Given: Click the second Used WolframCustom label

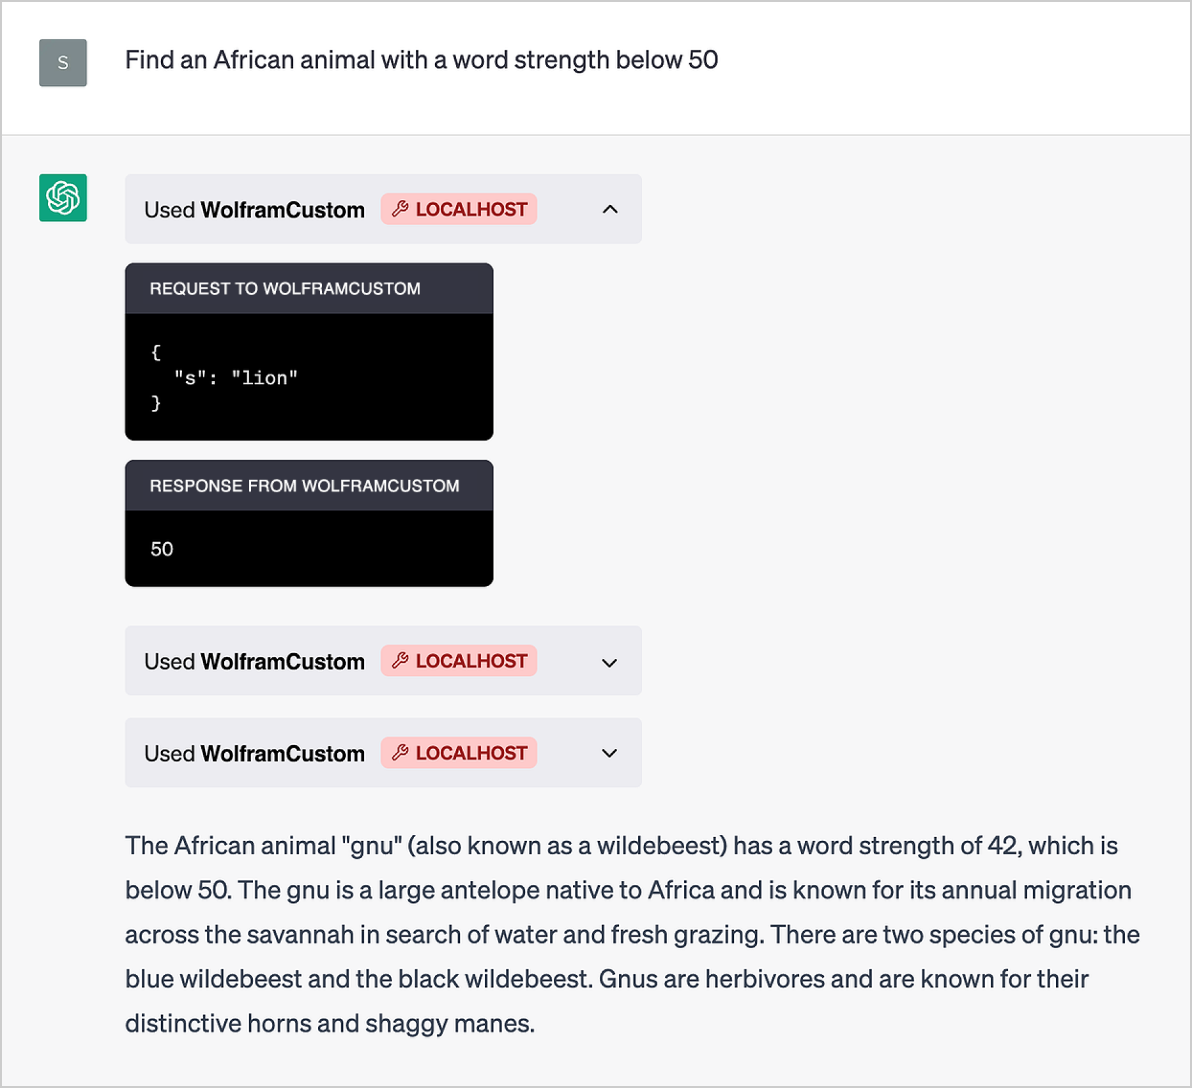Looking at the screenshot, I should 254,661.
